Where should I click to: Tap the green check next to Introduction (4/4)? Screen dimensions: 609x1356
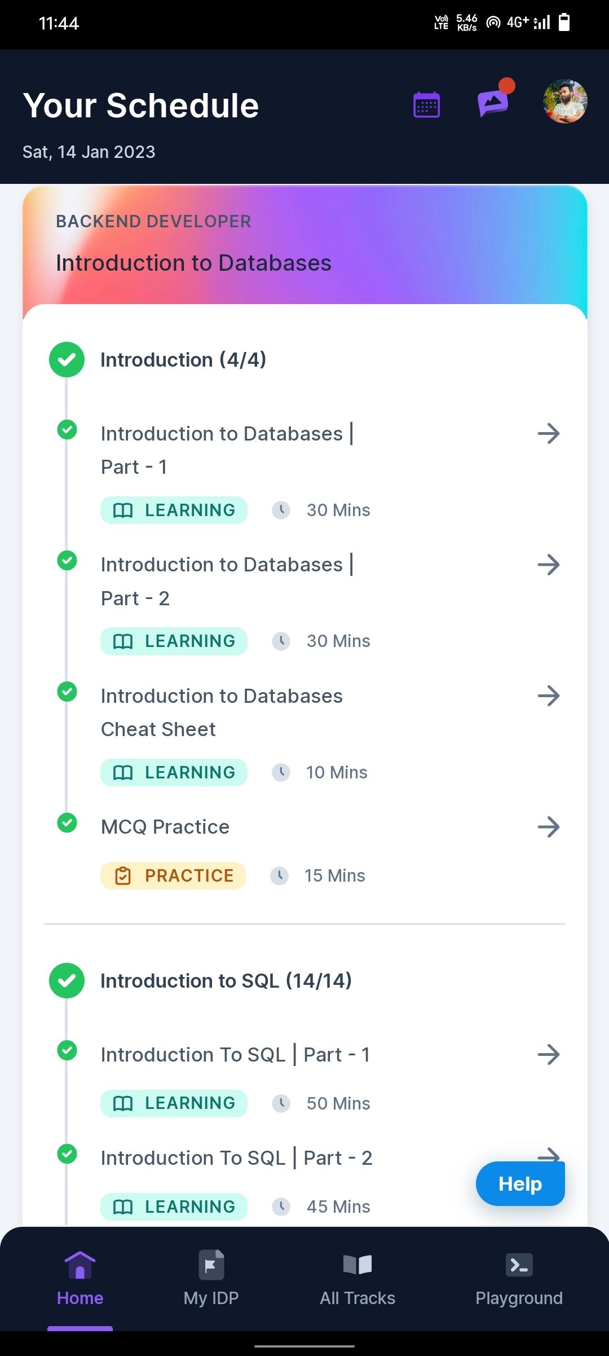pyautogui.click(x=67, y=360)
